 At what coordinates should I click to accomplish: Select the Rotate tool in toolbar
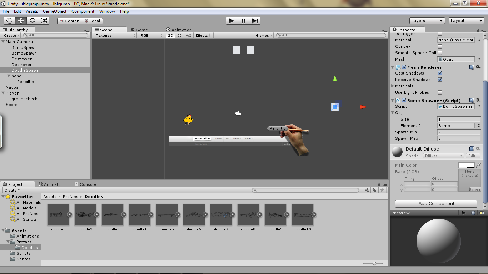pyautogui.click(x=33, y=21)
